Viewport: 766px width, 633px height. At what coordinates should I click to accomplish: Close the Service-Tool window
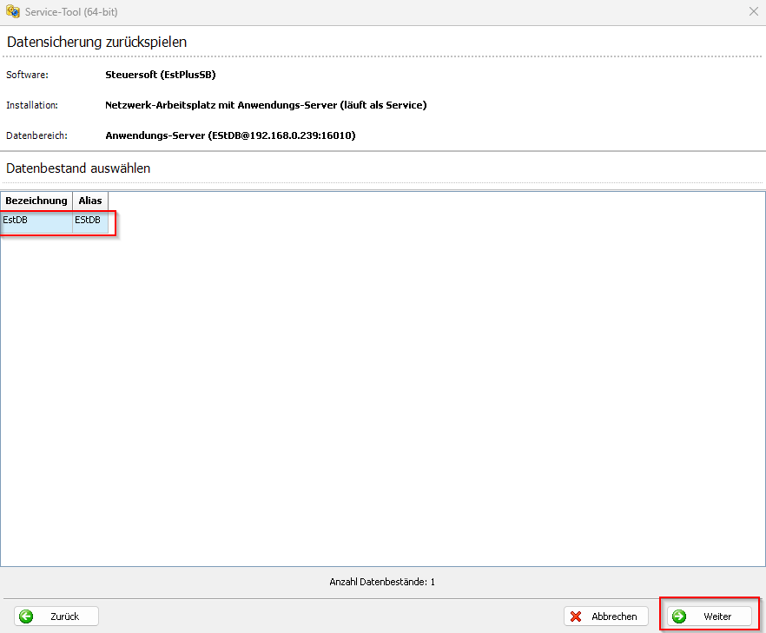point(753,12)
